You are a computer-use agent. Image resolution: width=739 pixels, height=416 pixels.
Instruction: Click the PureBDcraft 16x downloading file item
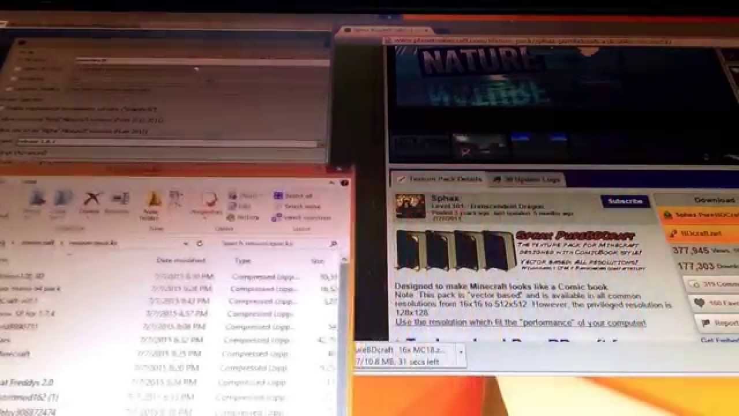(x=404, y=356)
